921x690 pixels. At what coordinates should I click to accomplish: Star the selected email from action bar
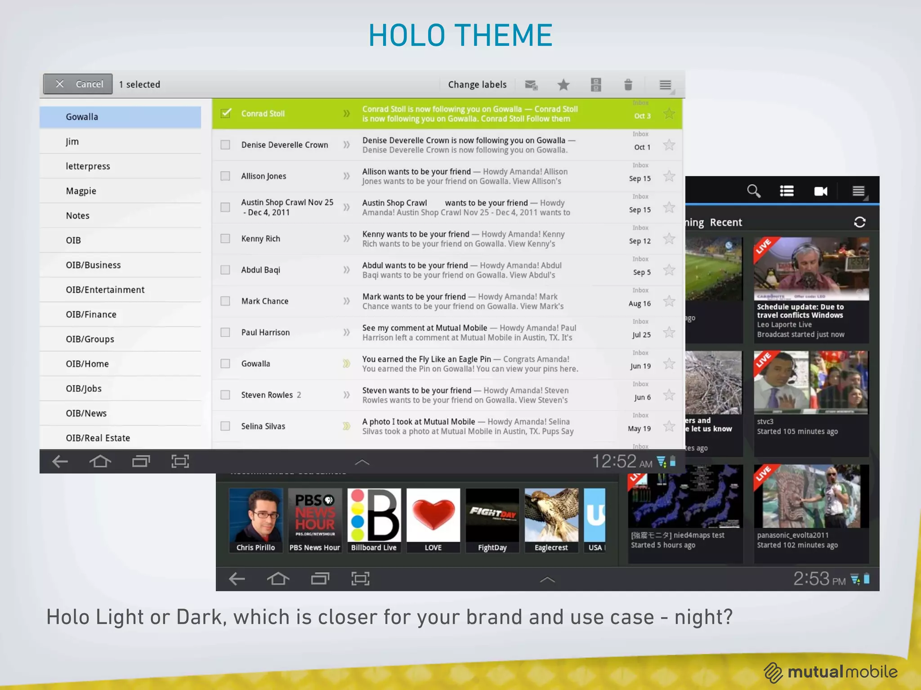coord(563,84)
